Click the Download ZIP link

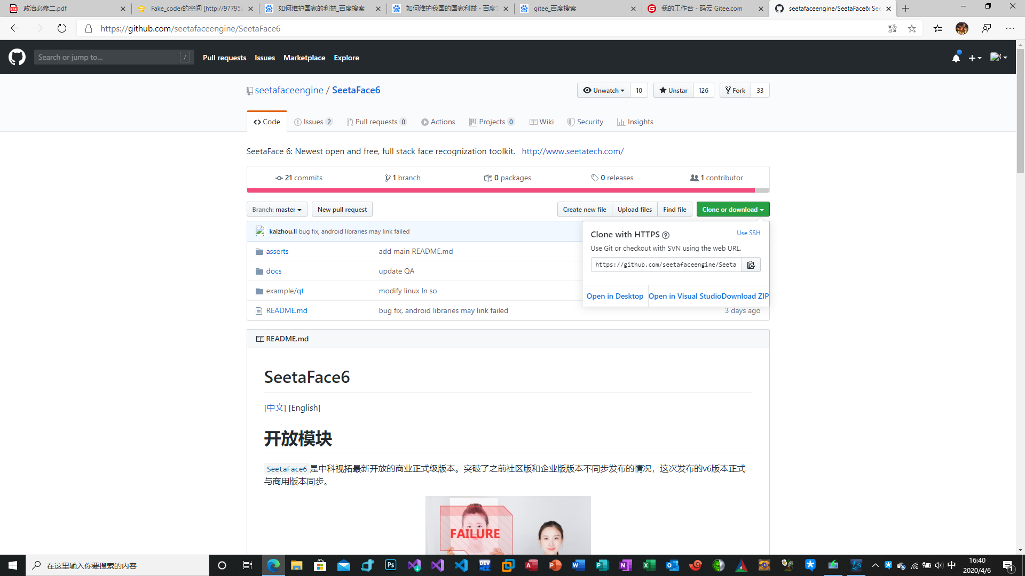[745, 296]
